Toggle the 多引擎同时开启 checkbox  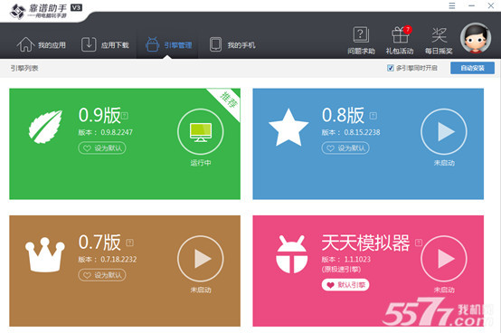(x=390, y=68)
